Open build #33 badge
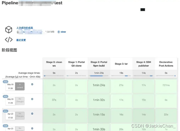 click(5, 82)
